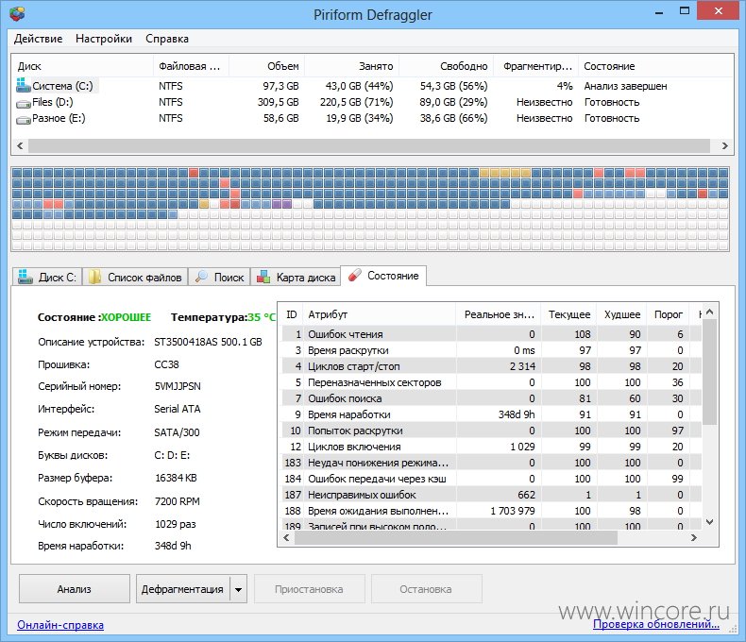Click the SMART table scroll down arrow
This screenshot has width=746, height=642.
click(709, 522)
